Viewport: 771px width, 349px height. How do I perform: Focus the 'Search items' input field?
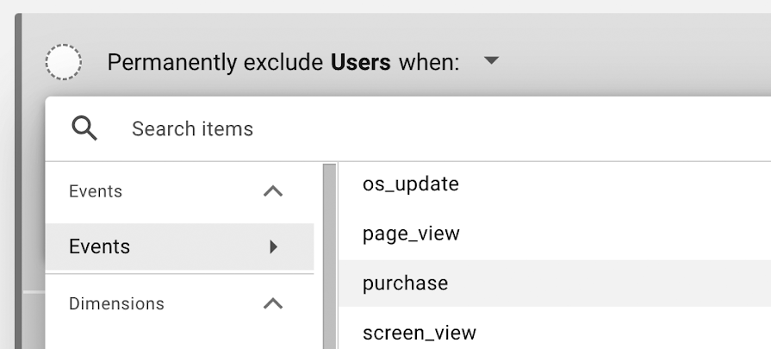(x=443, y=128)
